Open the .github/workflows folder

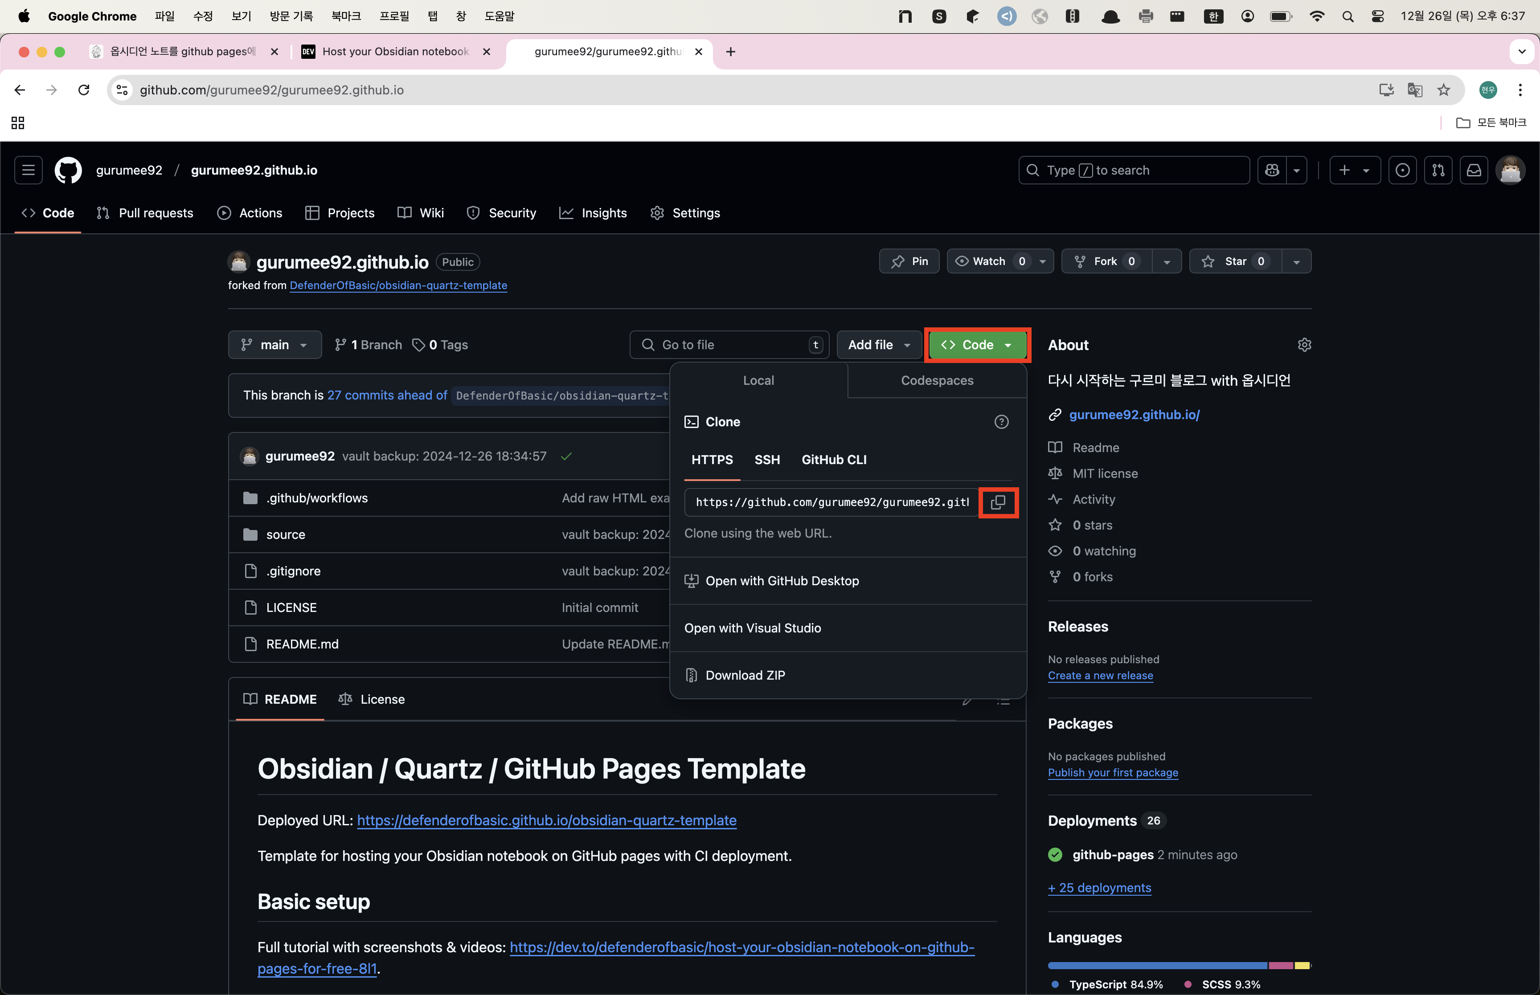[x=317, y=498]
